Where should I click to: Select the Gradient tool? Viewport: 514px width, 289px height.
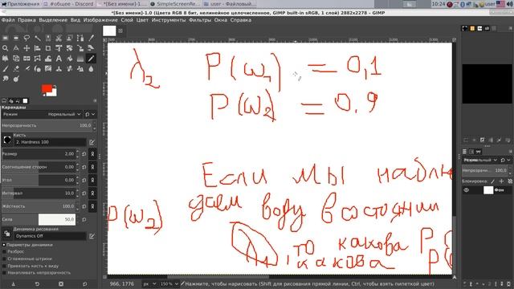80,59
